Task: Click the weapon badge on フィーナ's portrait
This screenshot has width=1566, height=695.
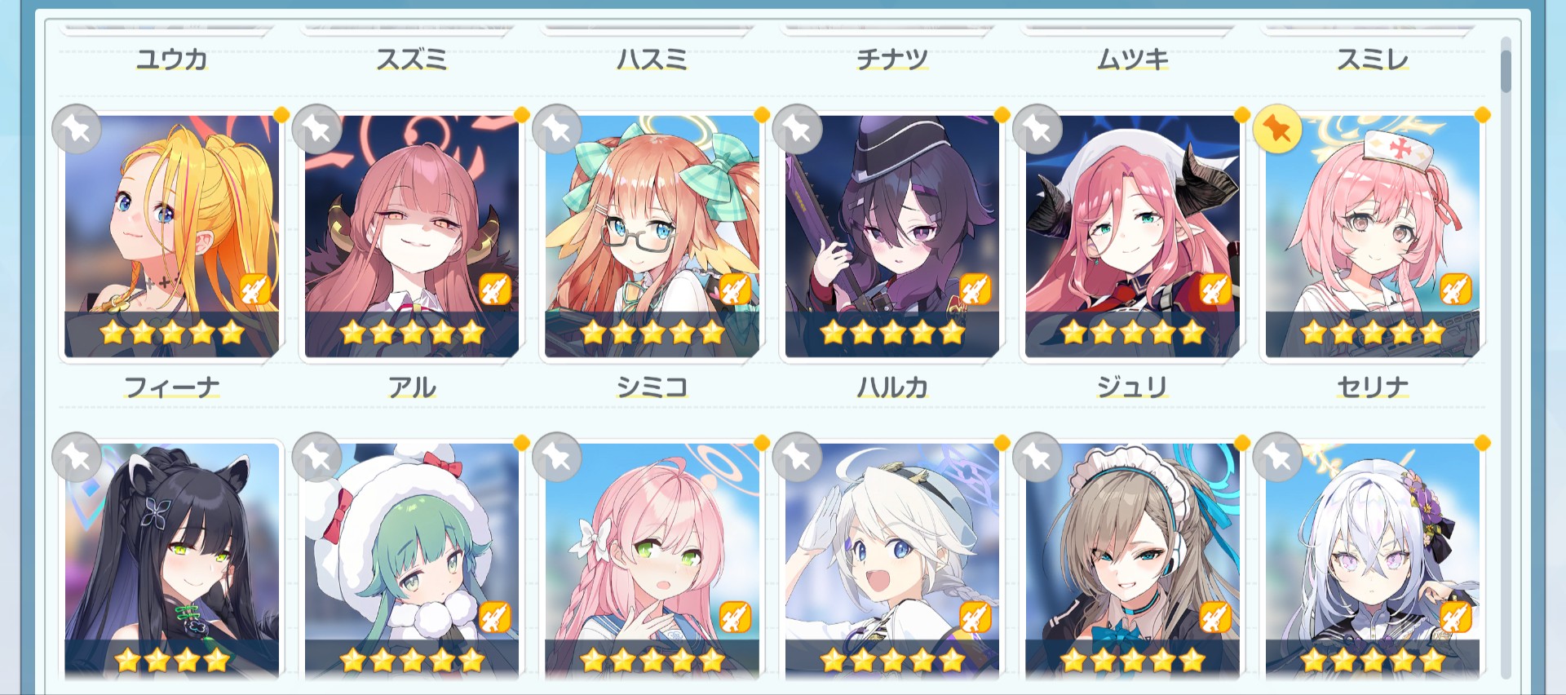Action: pyautogui.click(x=254, y=289)
